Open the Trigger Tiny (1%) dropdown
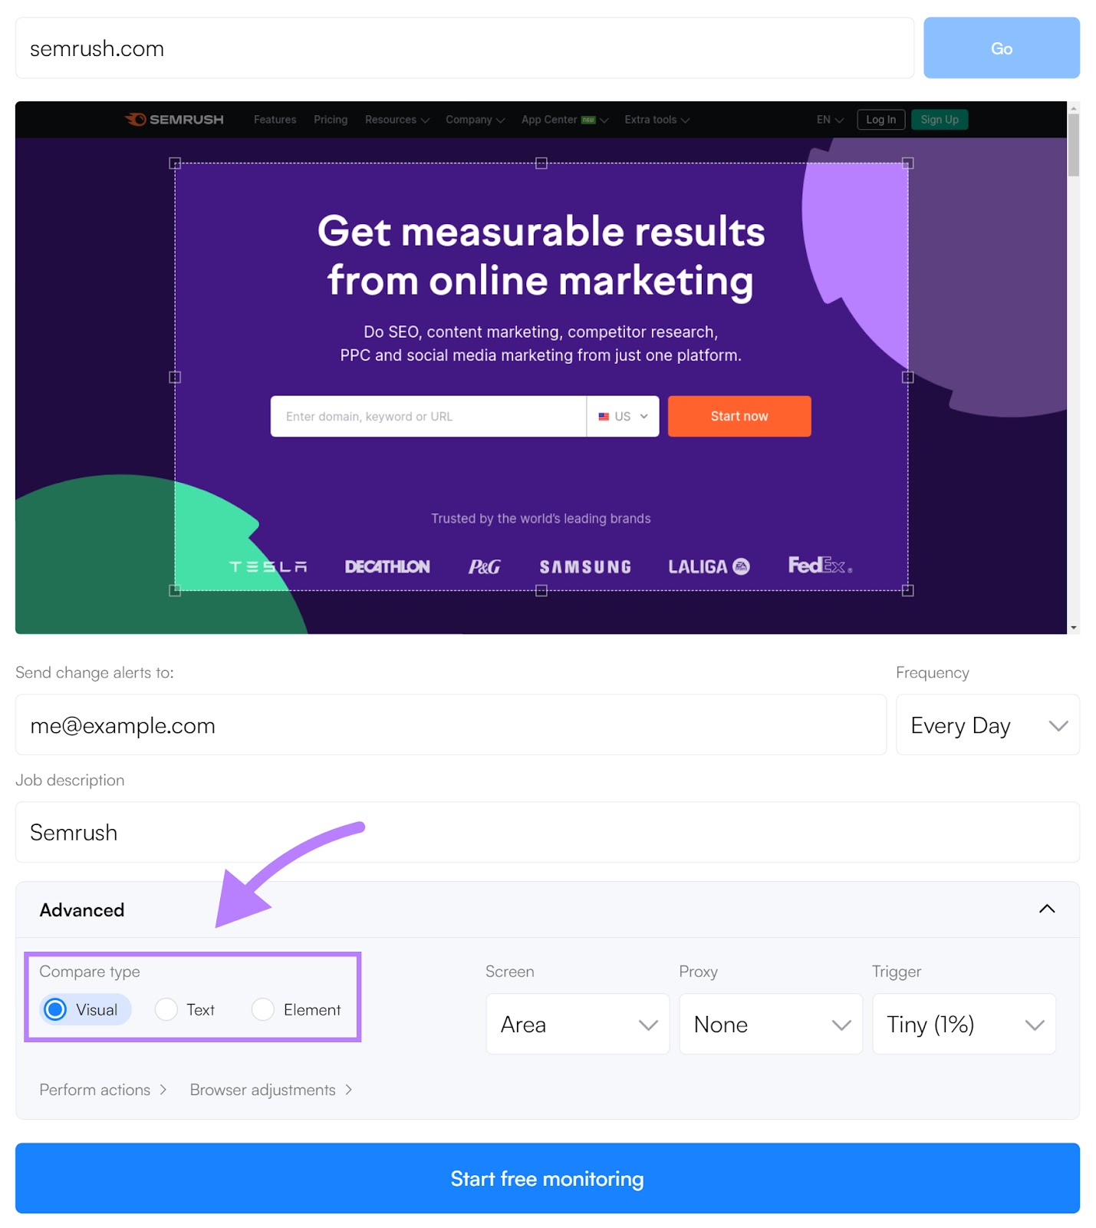 [963, 1024]
